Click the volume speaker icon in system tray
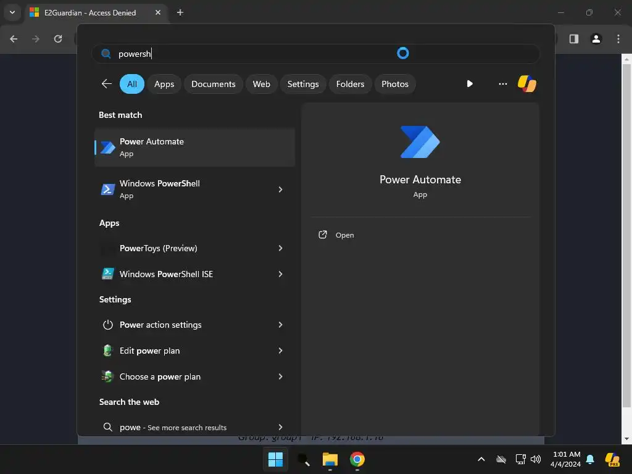Image resolution: width=632 pixels, height=474 pixels. 536,459
